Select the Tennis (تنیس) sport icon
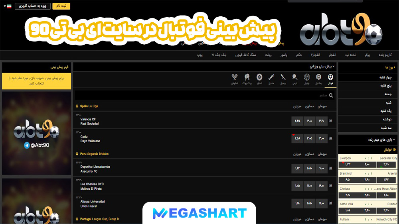399x224 pixels. click(x=295, y=79)
